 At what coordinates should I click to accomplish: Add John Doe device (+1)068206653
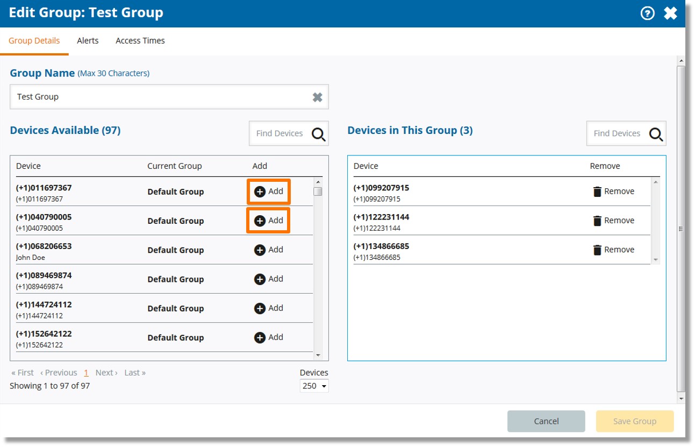[x=269, y=250]
